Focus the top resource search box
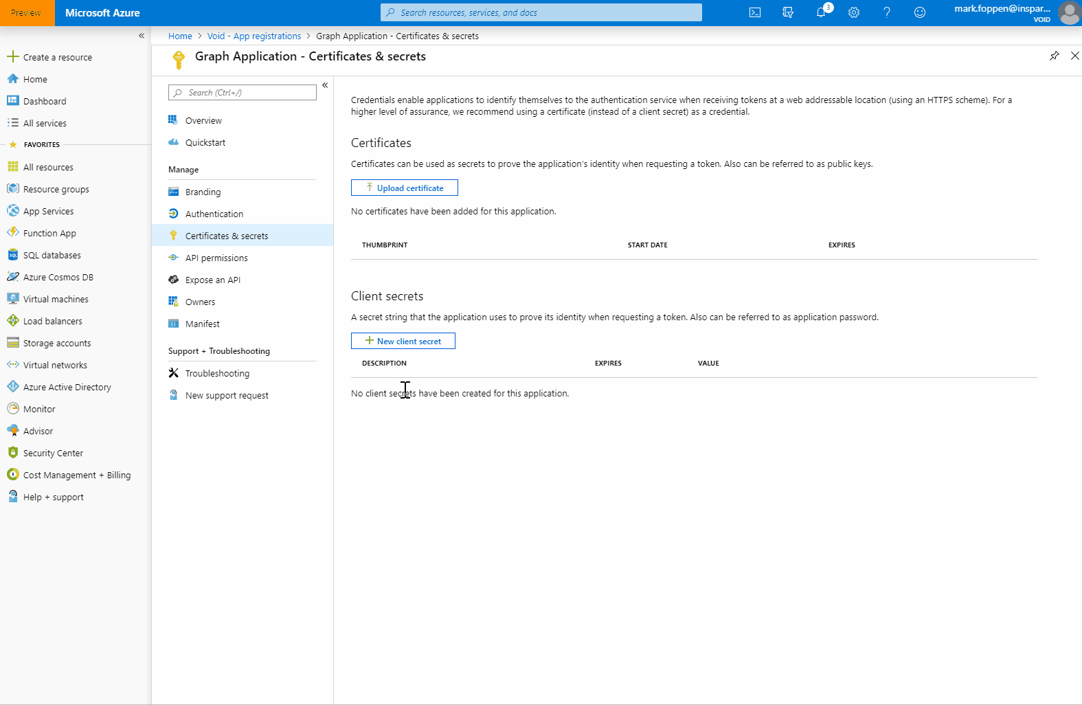This screenshot has height=705, width=1082. [541, 12]
